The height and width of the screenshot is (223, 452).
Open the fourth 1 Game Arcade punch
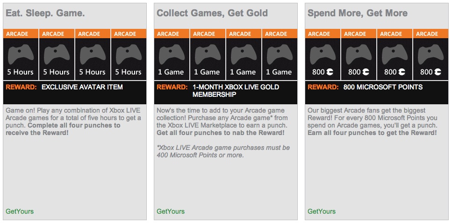pyautogui.click(x=280, y=54)
